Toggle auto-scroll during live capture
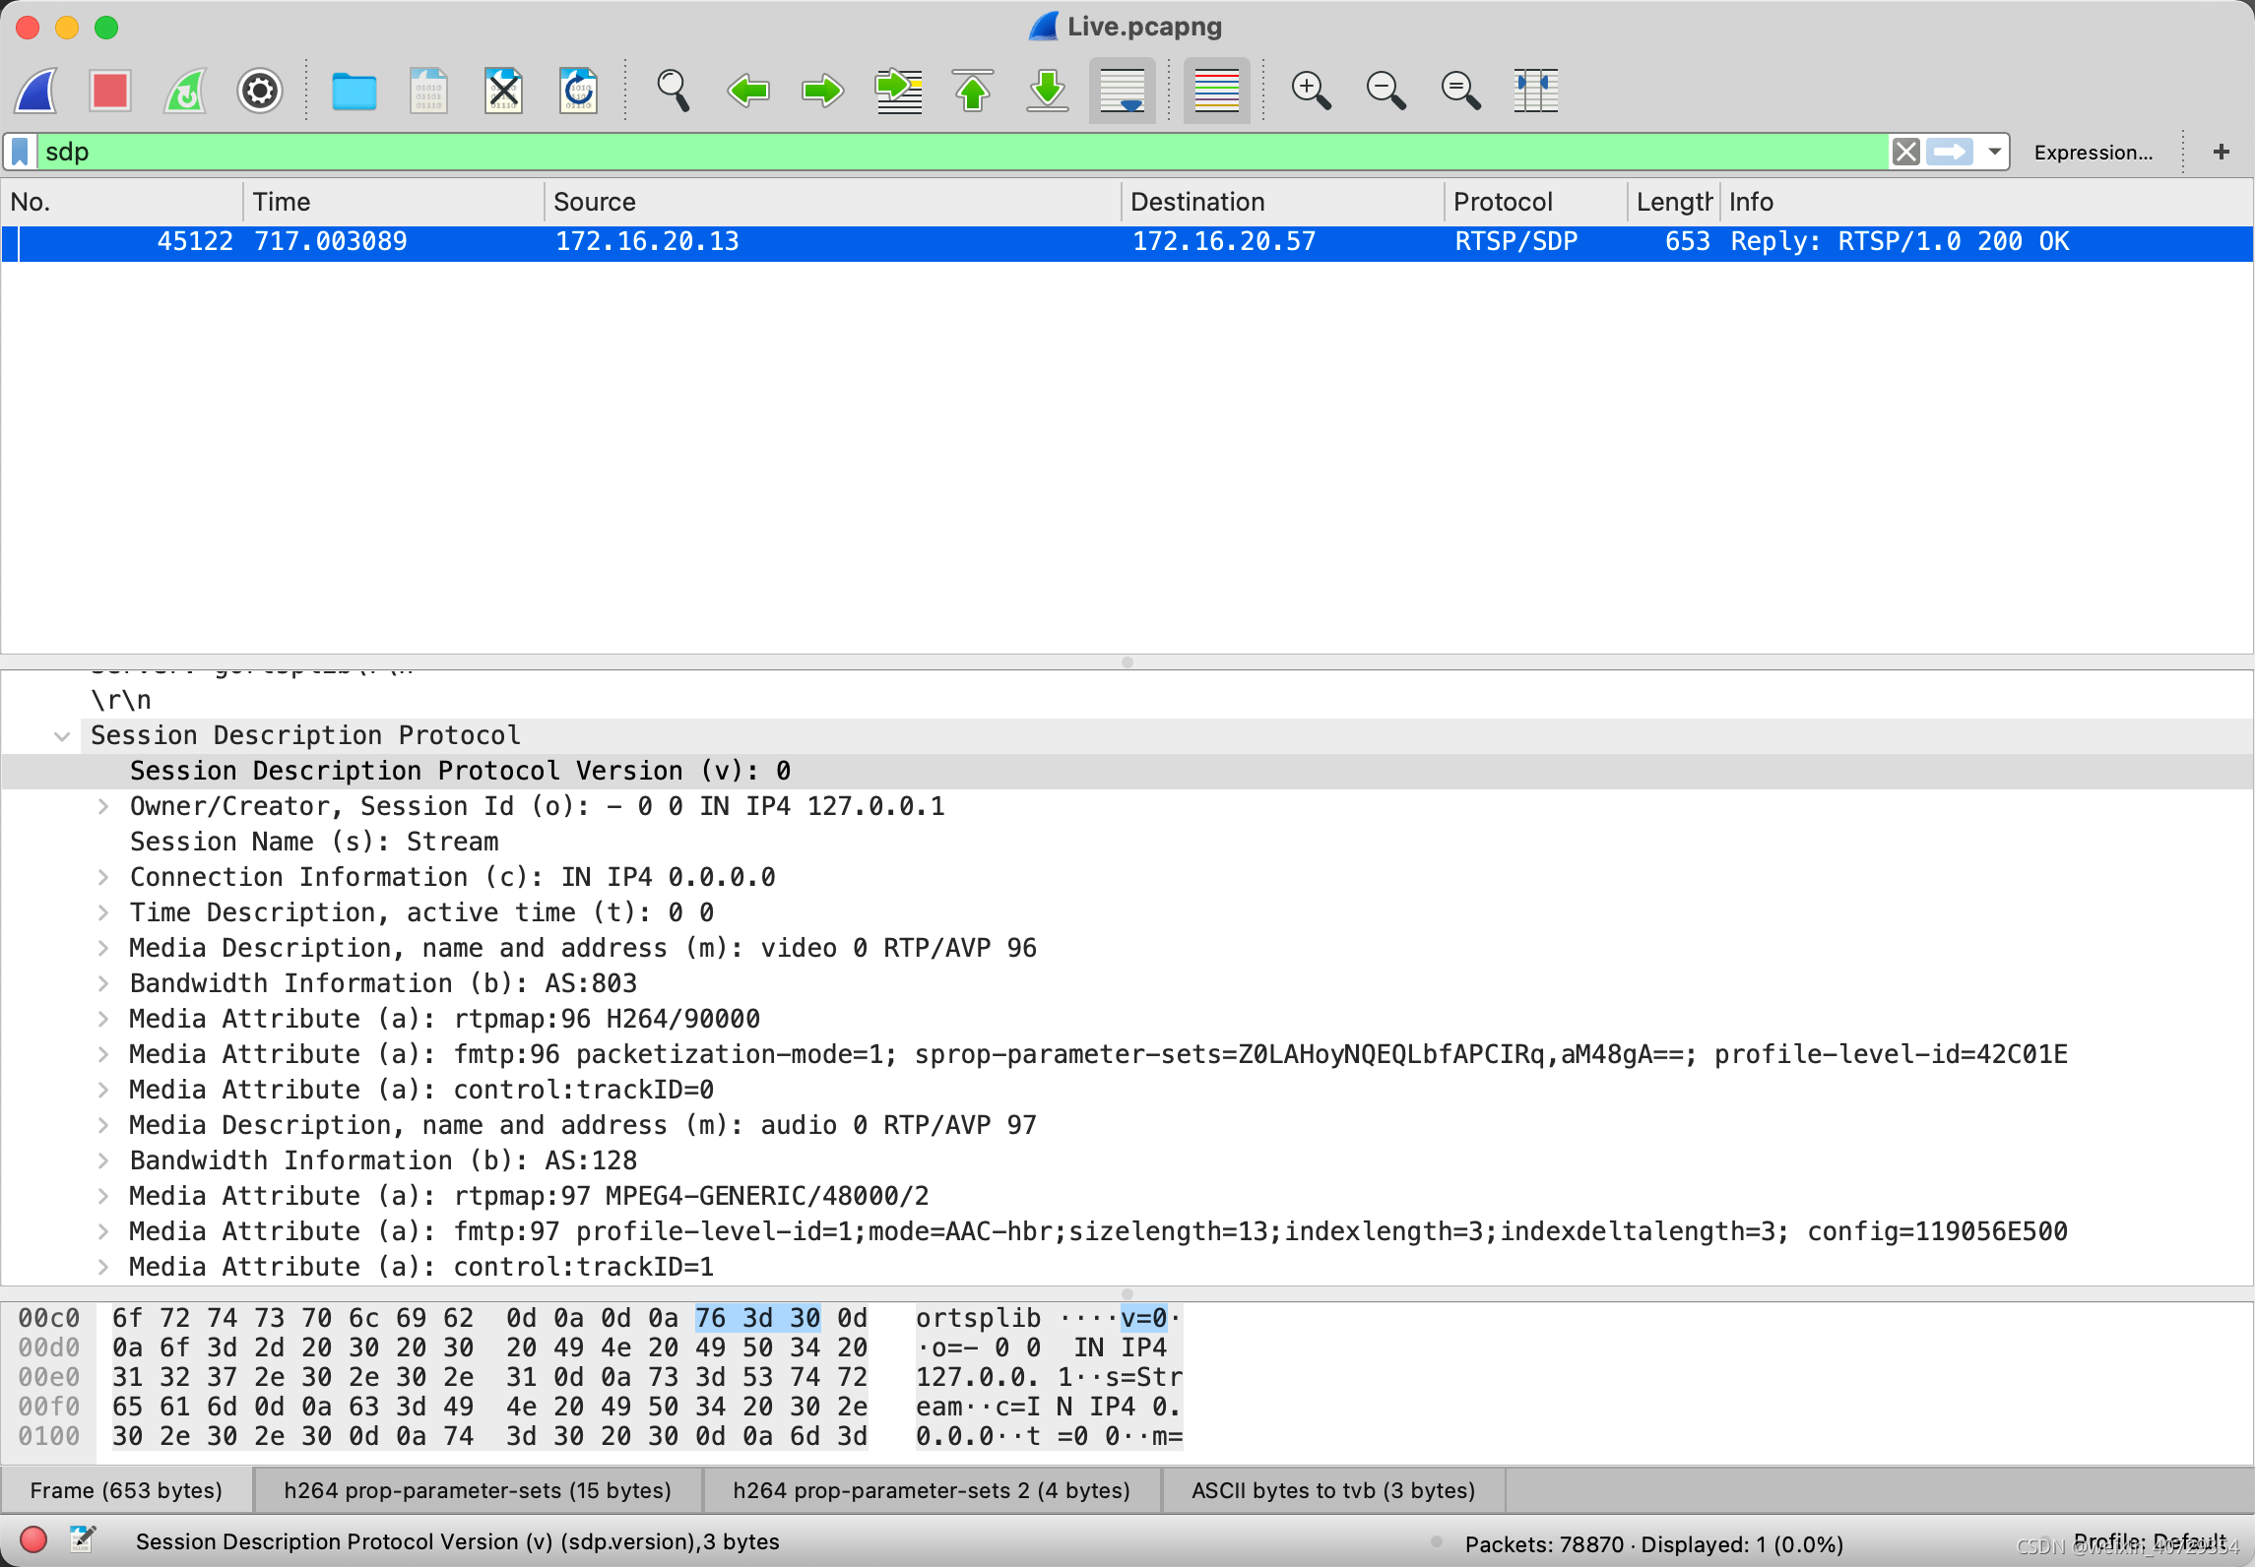 point(1123,92)
